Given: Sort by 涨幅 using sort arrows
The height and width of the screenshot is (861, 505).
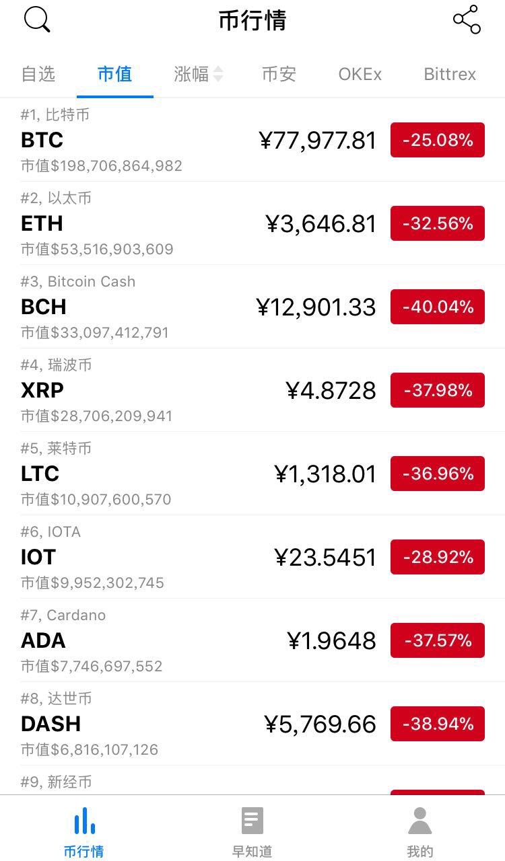Looking at the screenshot, I should pos(217,74).
